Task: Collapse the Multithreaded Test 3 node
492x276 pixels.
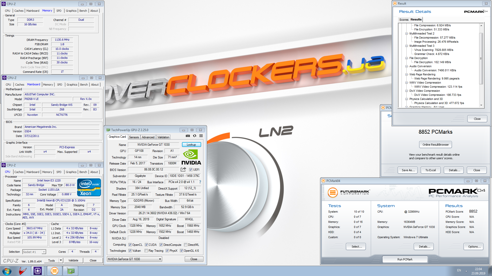Action: tap(406, 46)
